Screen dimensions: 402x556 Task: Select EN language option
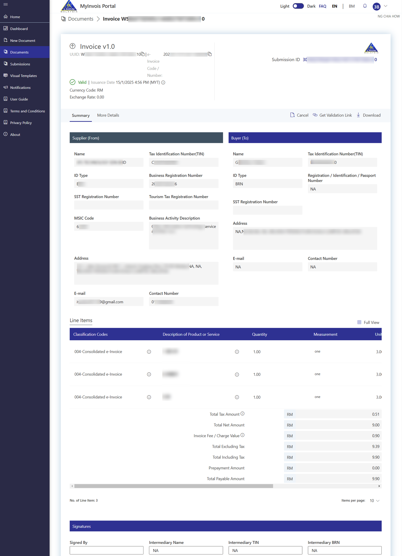point(334,6)
